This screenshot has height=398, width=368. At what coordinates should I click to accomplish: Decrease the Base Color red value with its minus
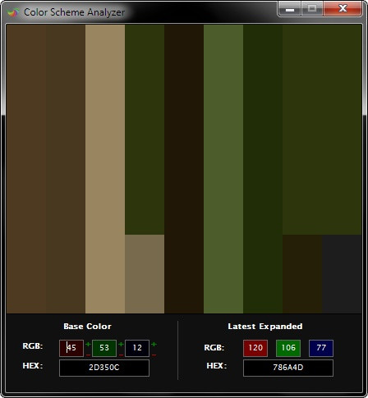pos(88,355)
